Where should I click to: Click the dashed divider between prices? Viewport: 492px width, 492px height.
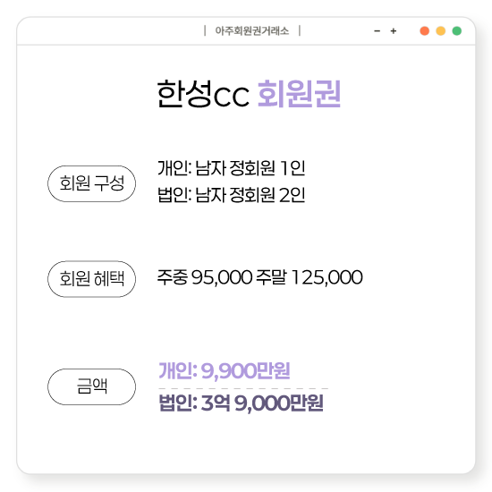tap(243, 388)
